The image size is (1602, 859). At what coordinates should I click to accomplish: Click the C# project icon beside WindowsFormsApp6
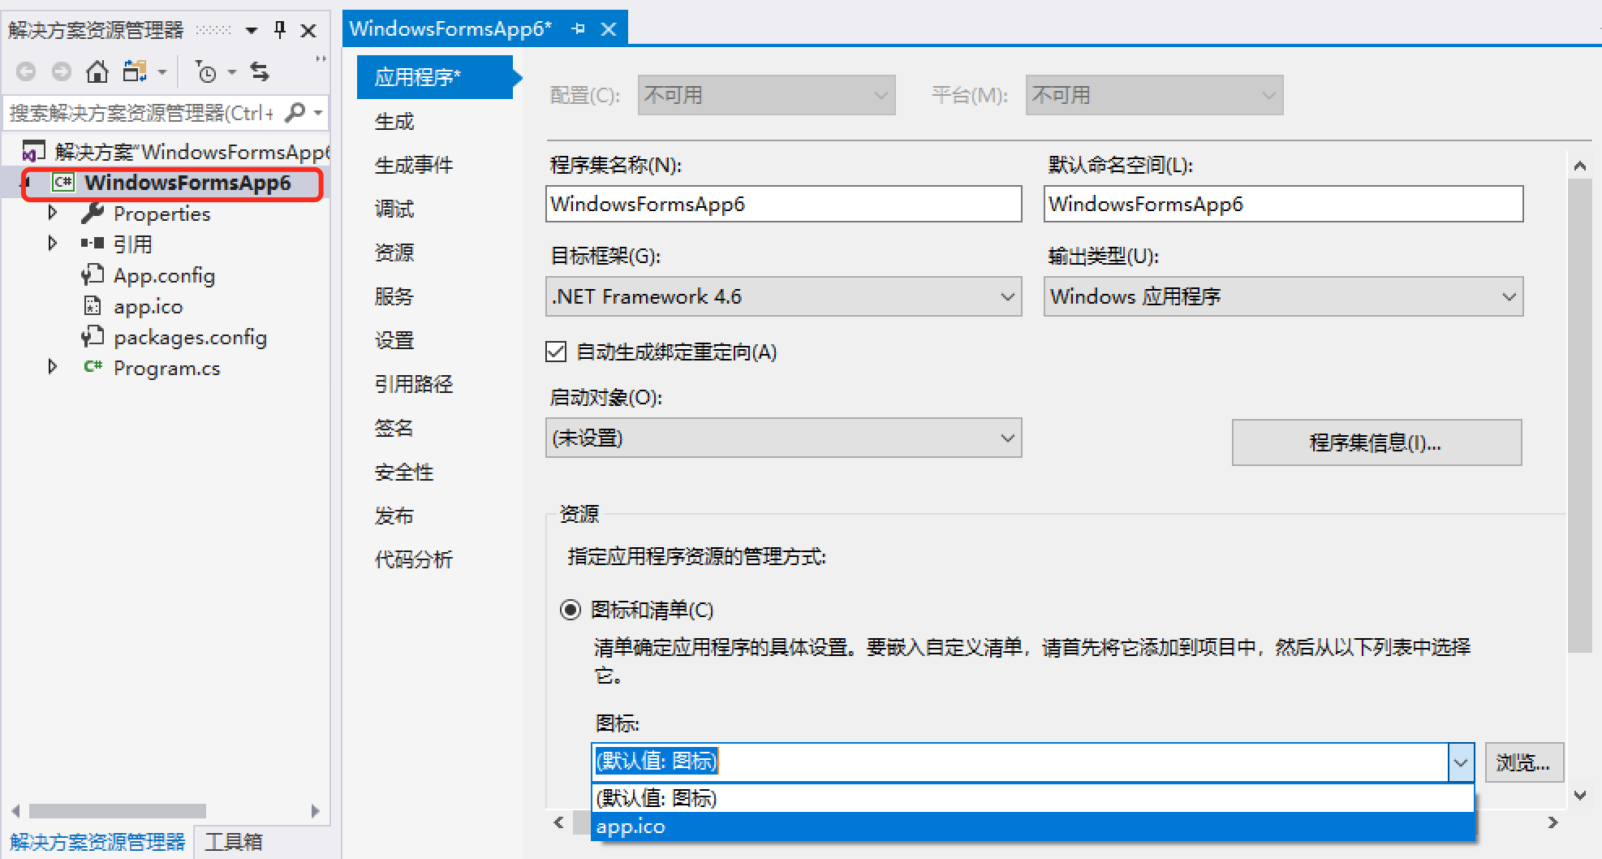pyautogui.click(x=63, y=182)
